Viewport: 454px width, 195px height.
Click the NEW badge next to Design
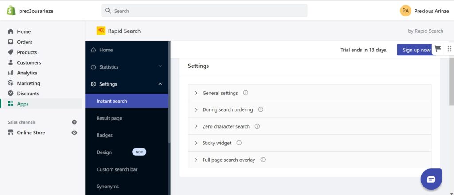139,152
